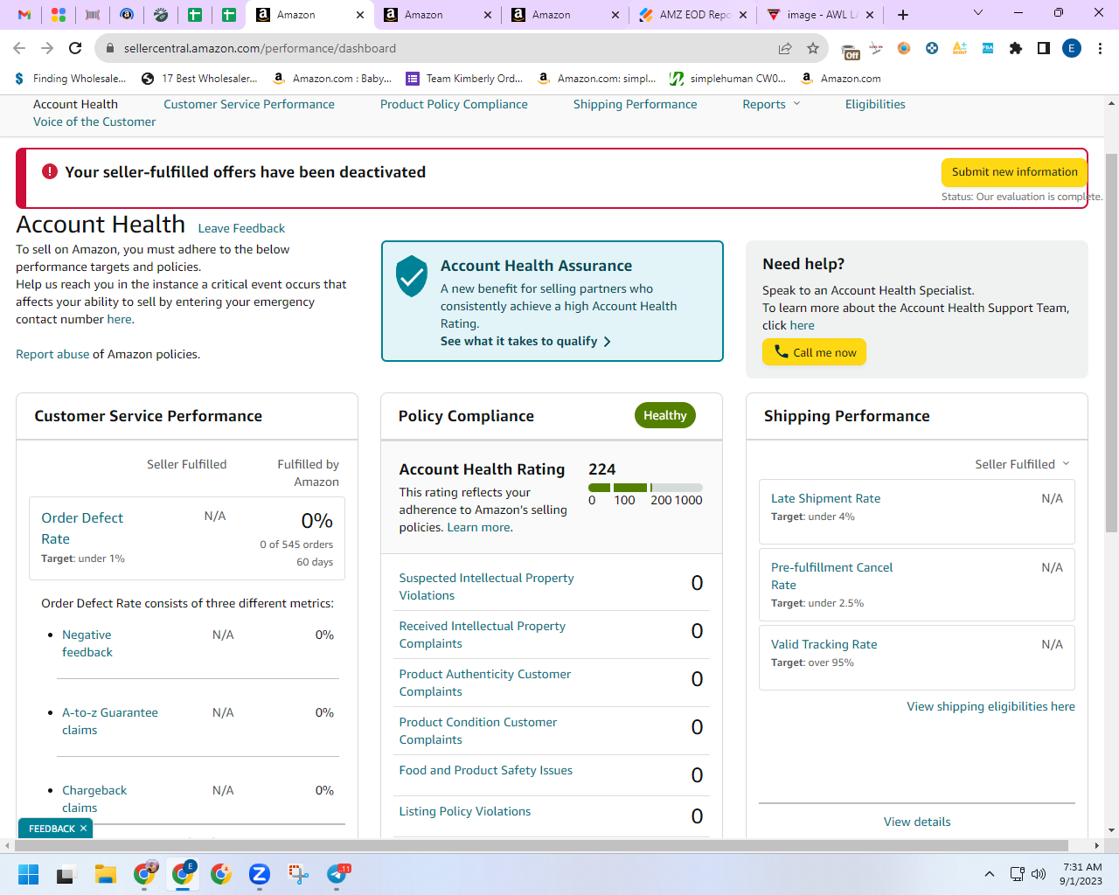Click the red alert icon in the deactivation banner
This screenshot has height=895, width=1119.
50,172
